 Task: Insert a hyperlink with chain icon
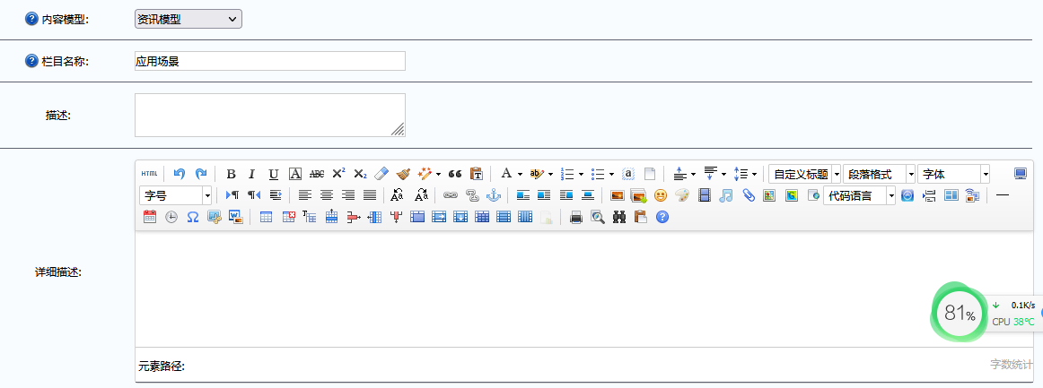point(450,195)
